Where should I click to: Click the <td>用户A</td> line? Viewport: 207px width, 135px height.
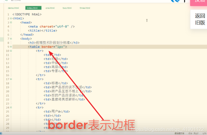click(x=57, y=111)
